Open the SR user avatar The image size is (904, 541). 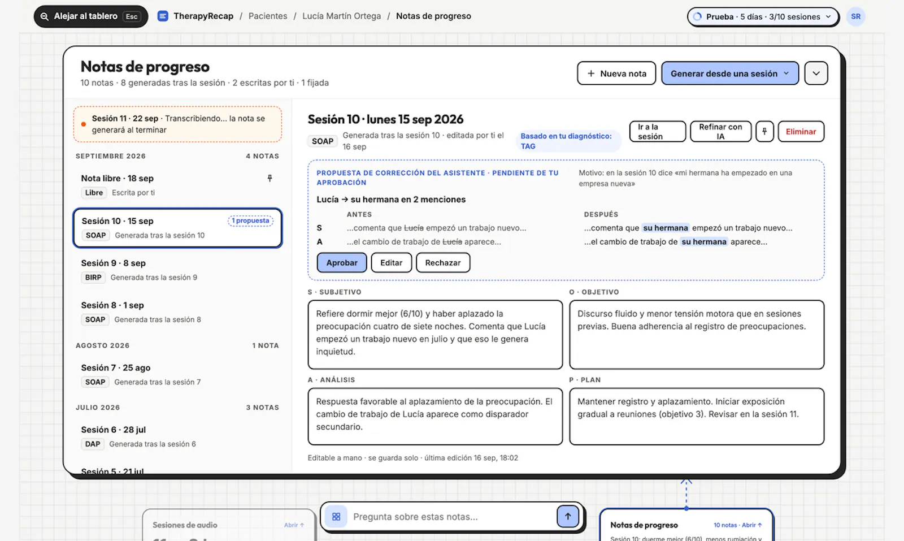pyautogui.click(x=856, y=16)
